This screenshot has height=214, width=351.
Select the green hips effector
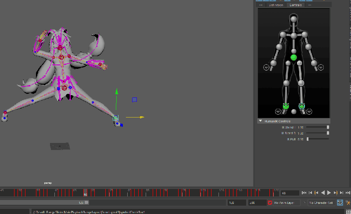pos(294,57)
